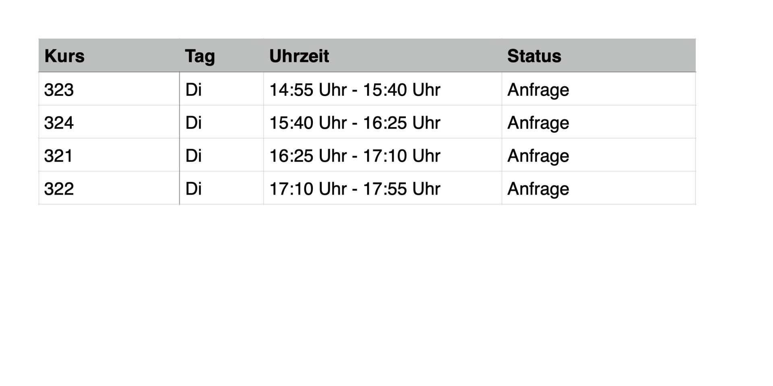Click Anfrage status for course 322
This screenshot has width=773, height=386.
click(538, 189)
